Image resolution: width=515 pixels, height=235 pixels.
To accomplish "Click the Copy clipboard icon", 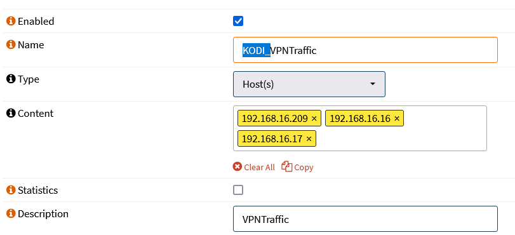I will pos(287,166).
